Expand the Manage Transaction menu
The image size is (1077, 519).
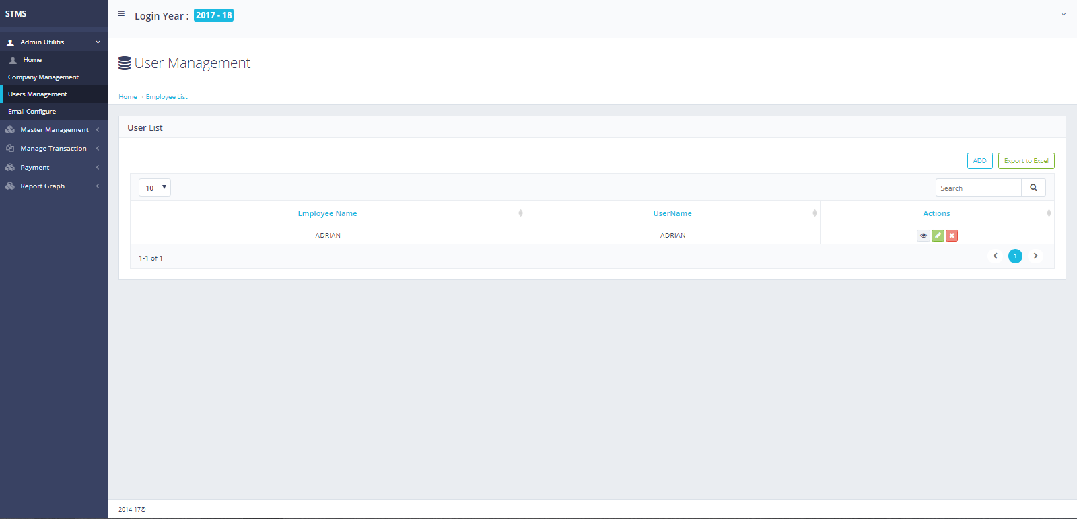54,149
